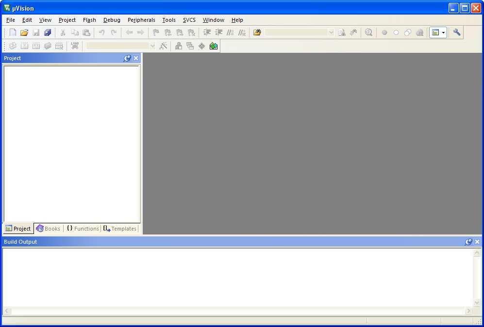Open the Find text combo box dropdown
The image size is (484, 327).
click(331, 32)
